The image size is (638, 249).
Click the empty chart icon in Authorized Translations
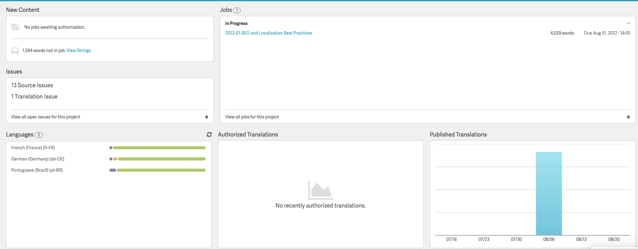click(320, 190)
